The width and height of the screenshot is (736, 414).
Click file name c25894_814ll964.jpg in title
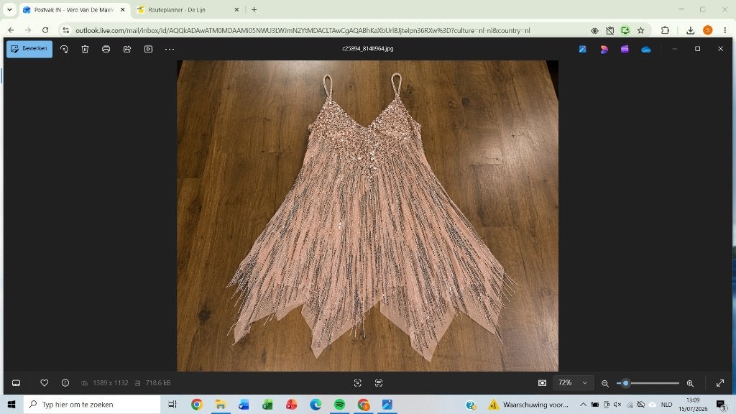click(x=367, y=49)
